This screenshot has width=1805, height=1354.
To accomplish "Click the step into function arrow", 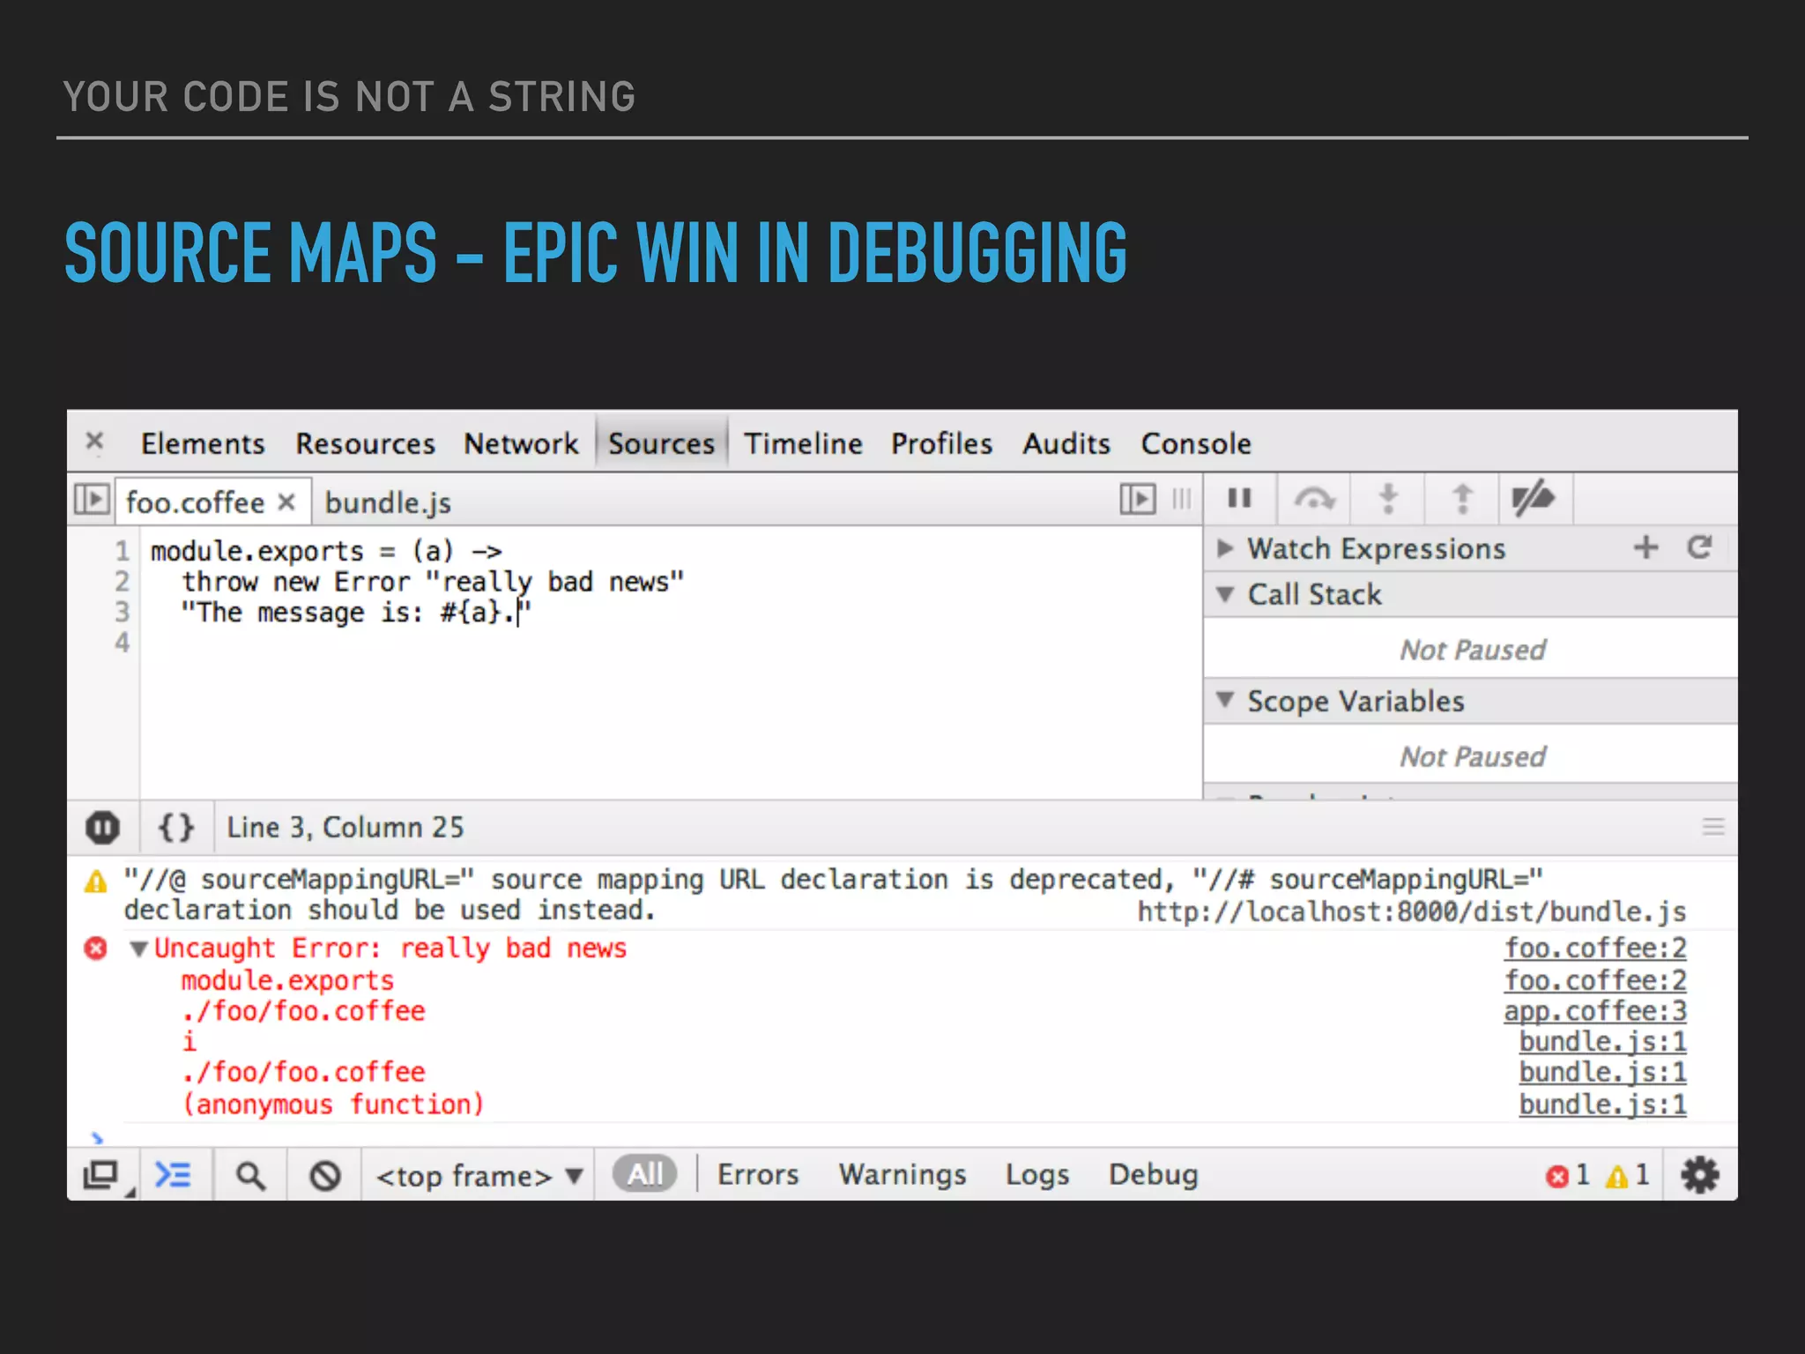I will [x=1388, y=499].
